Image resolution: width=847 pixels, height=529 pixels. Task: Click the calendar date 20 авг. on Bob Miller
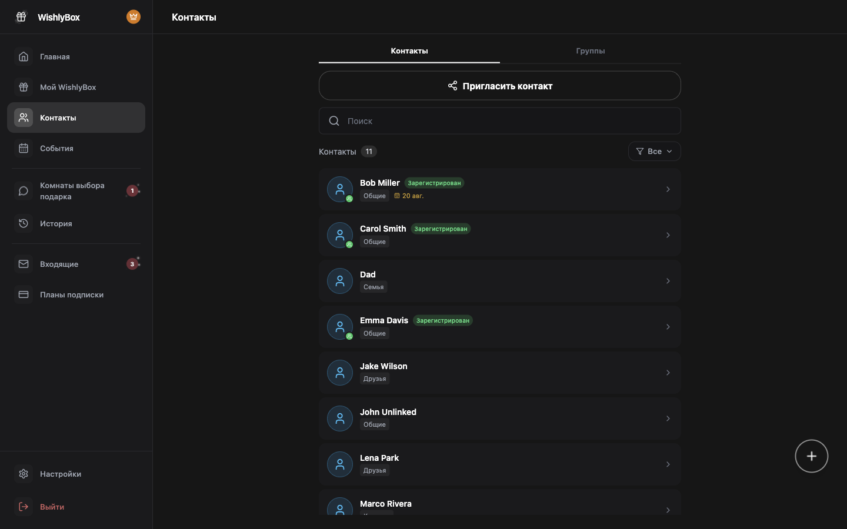pos(409,196)
